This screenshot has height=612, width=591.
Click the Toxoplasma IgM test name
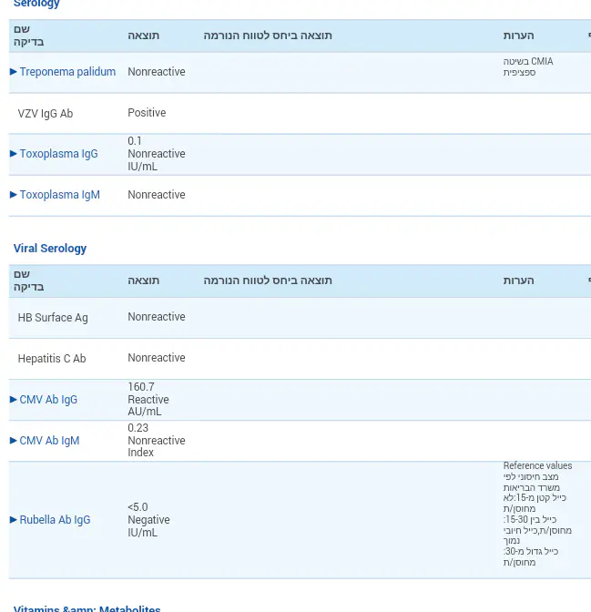coord(59,195)
